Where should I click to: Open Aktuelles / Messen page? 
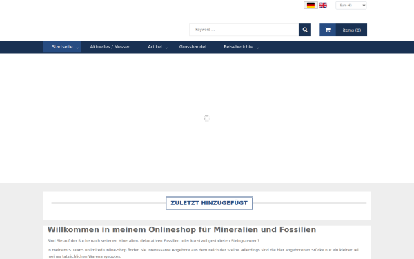tap(110, 47)
